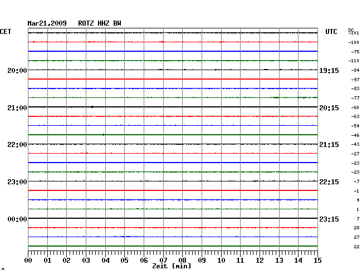The image size is (362, 275).
Task: Click the 21:15 UTC time label
Action: [x=329, y=145]
